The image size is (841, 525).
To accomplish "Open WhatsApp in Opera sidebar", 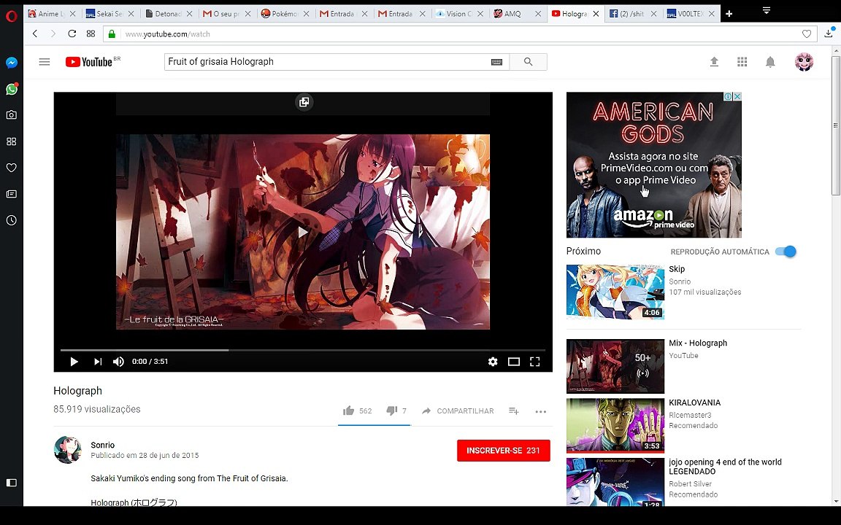I will pos(11,89).
